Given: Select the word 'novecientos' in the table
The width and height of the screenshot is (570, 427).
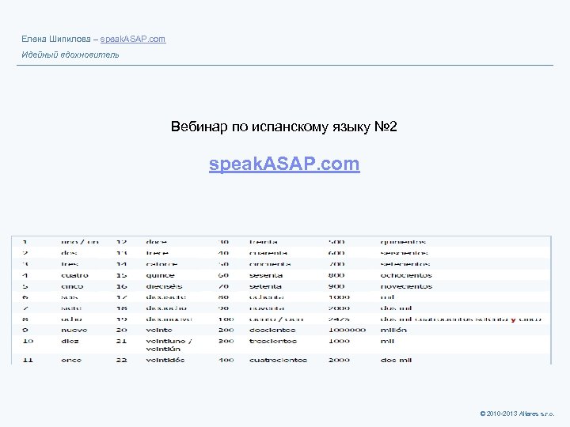Looking at the screenshot, I should click(406, 286).
